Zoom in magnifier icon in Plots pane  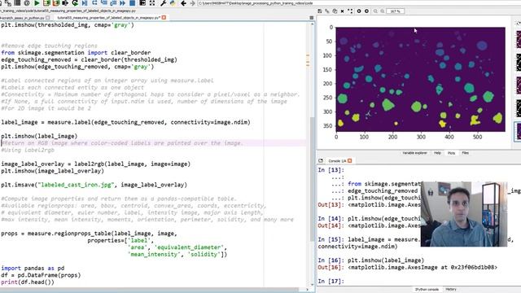[383, 11]
